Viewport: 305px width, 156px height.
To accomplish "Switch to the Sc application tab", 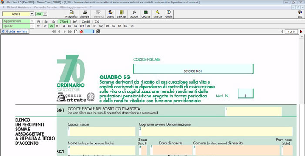I will pos(54,22).
